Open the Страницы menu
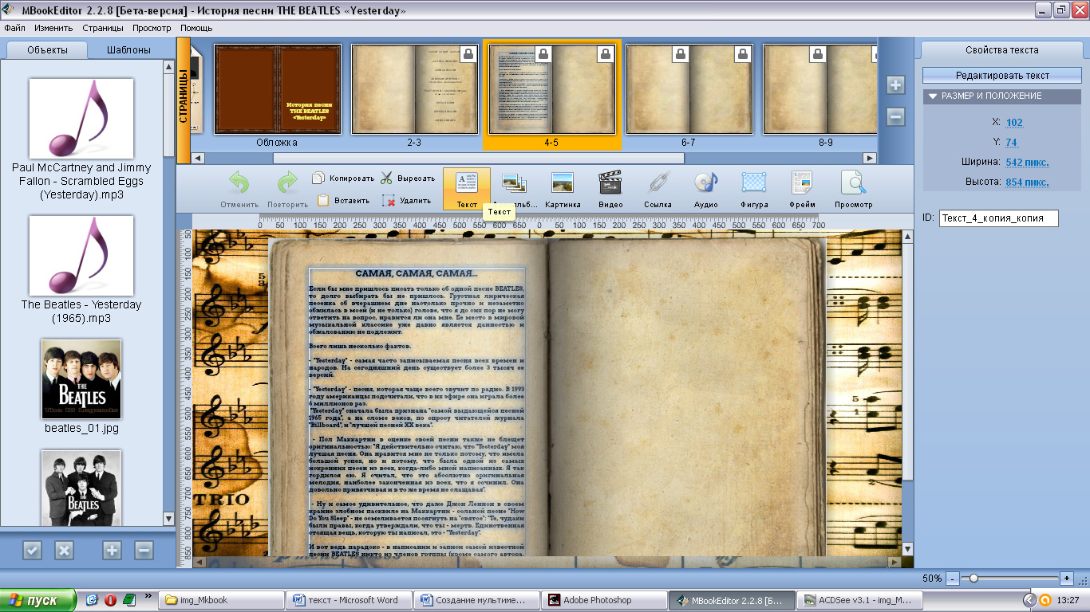Viewport: 1090px width, 612px height. pos(103,28)
